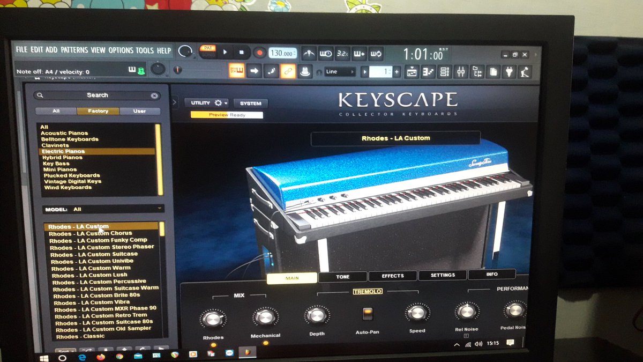Open the EDIT menu

tap(37, 50)
